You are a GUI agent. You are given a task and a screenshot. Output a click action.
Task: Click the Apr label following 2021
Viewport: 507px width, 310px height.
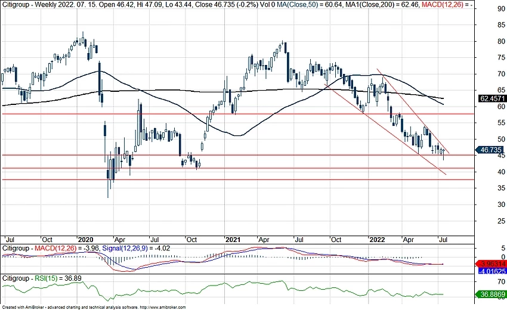point(264,240)
